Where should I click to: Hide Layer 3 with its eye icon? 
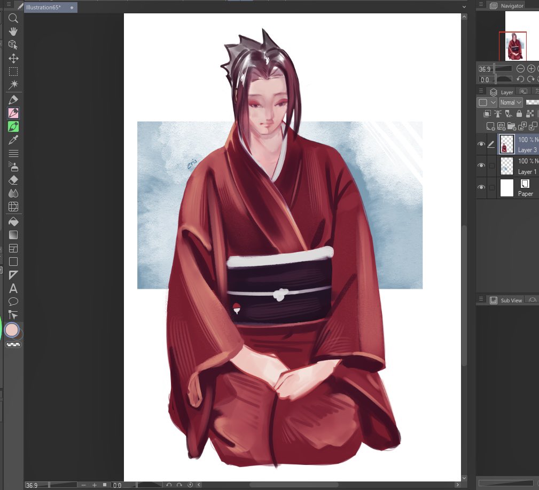coord(481,144)
